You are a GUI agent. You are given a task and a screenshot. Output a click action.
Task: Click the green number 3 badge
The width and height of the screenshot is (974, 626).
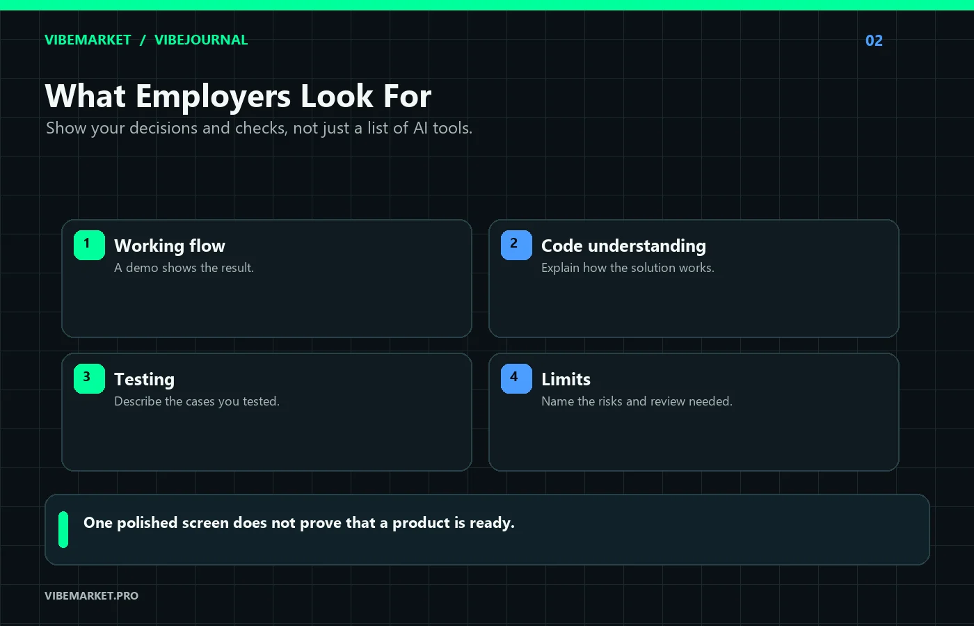[x=89, y=378]
